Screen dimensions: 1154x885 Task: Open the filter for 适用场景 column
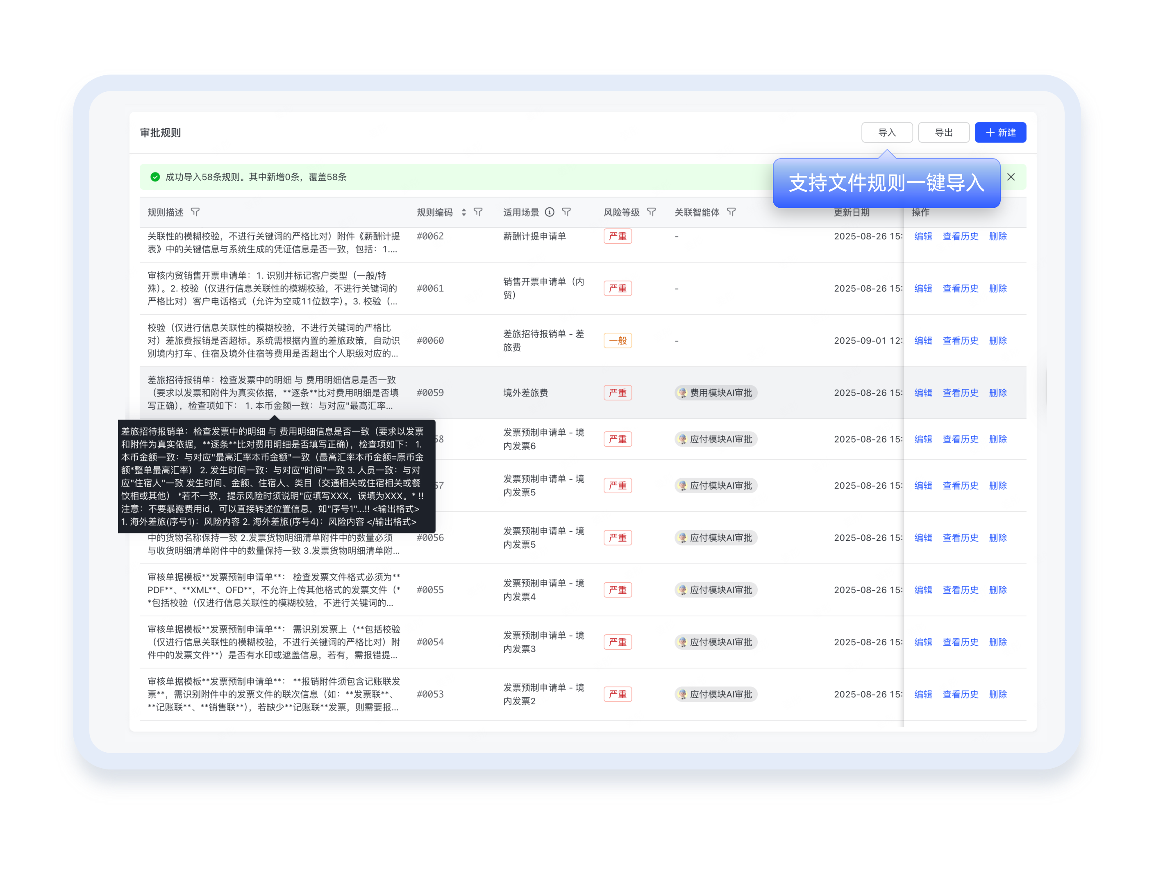(566, 212)
